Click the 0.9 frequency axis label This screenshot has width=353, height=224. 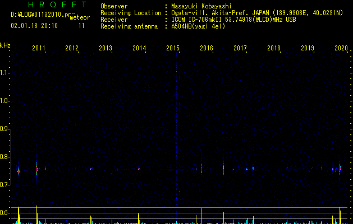pyautogui.click(x=4, y=129)
